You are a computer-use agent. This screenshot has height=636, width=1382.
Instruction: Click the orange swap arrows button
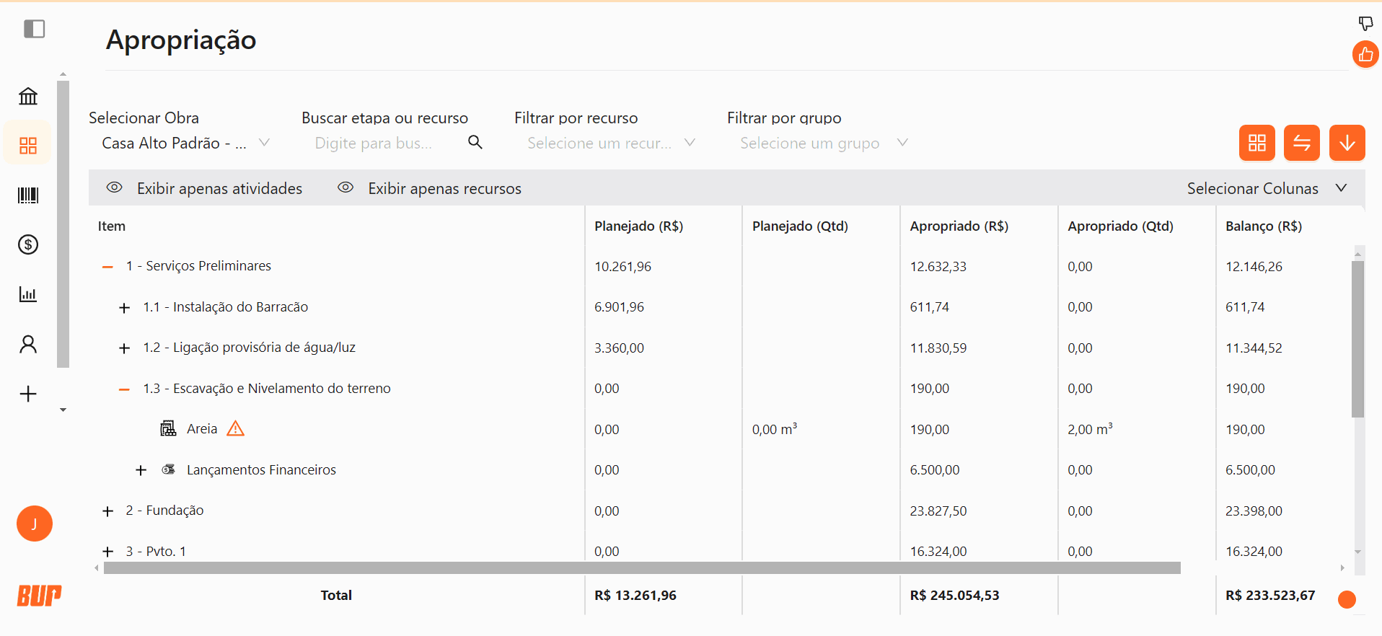click(1301, 143)
